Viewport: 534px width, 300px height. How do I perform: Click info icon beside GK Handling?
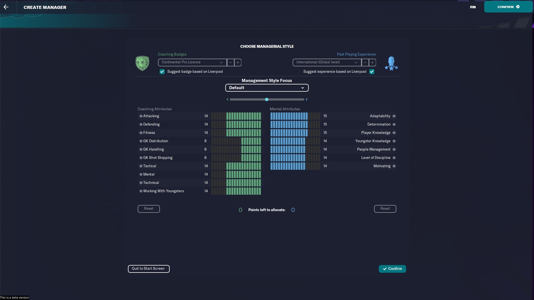click(141, 149)
